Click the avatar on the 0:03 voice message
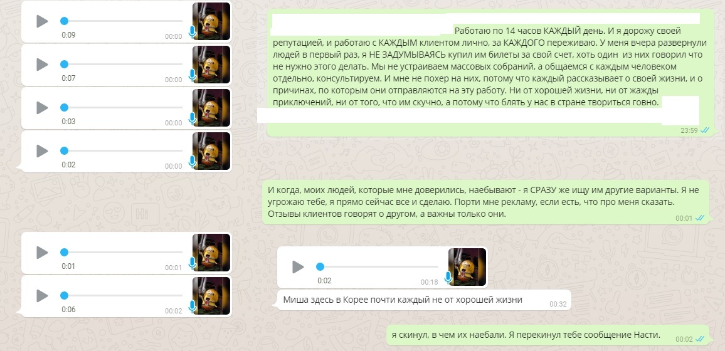Viewport: 725px width, 351px height. point(211,108)
